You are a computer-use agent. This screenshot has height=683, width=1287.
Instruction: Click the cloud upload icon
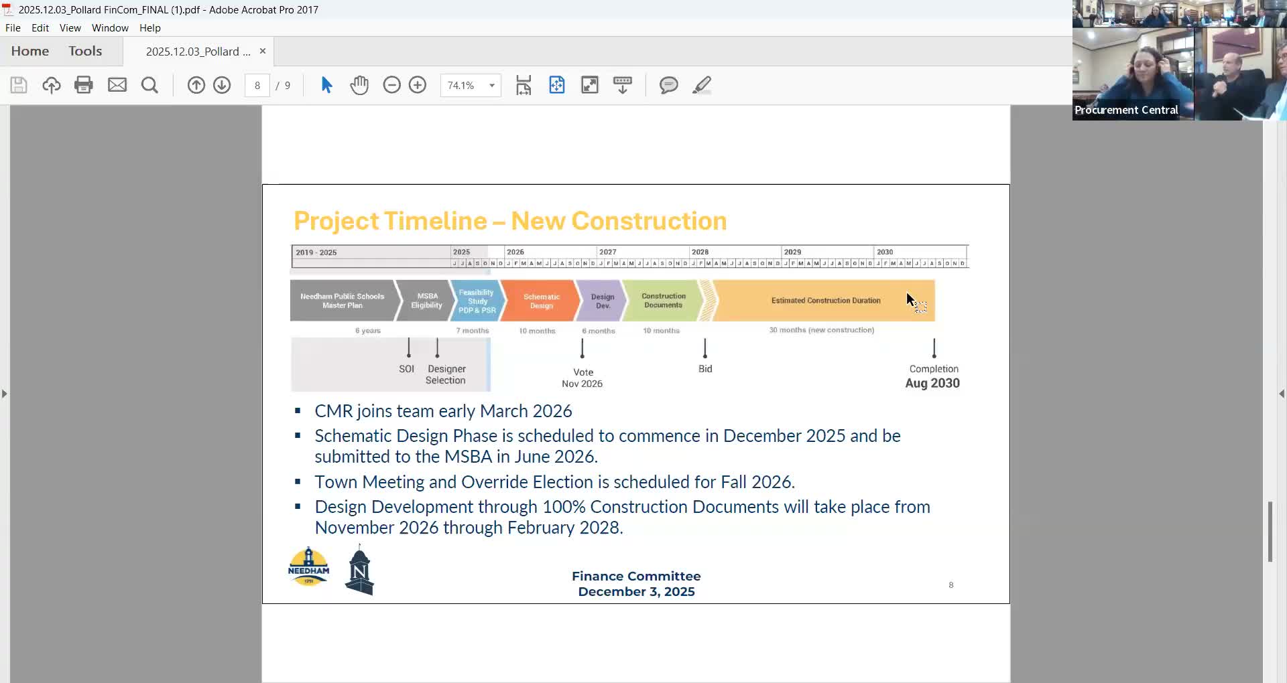point(52,85)
